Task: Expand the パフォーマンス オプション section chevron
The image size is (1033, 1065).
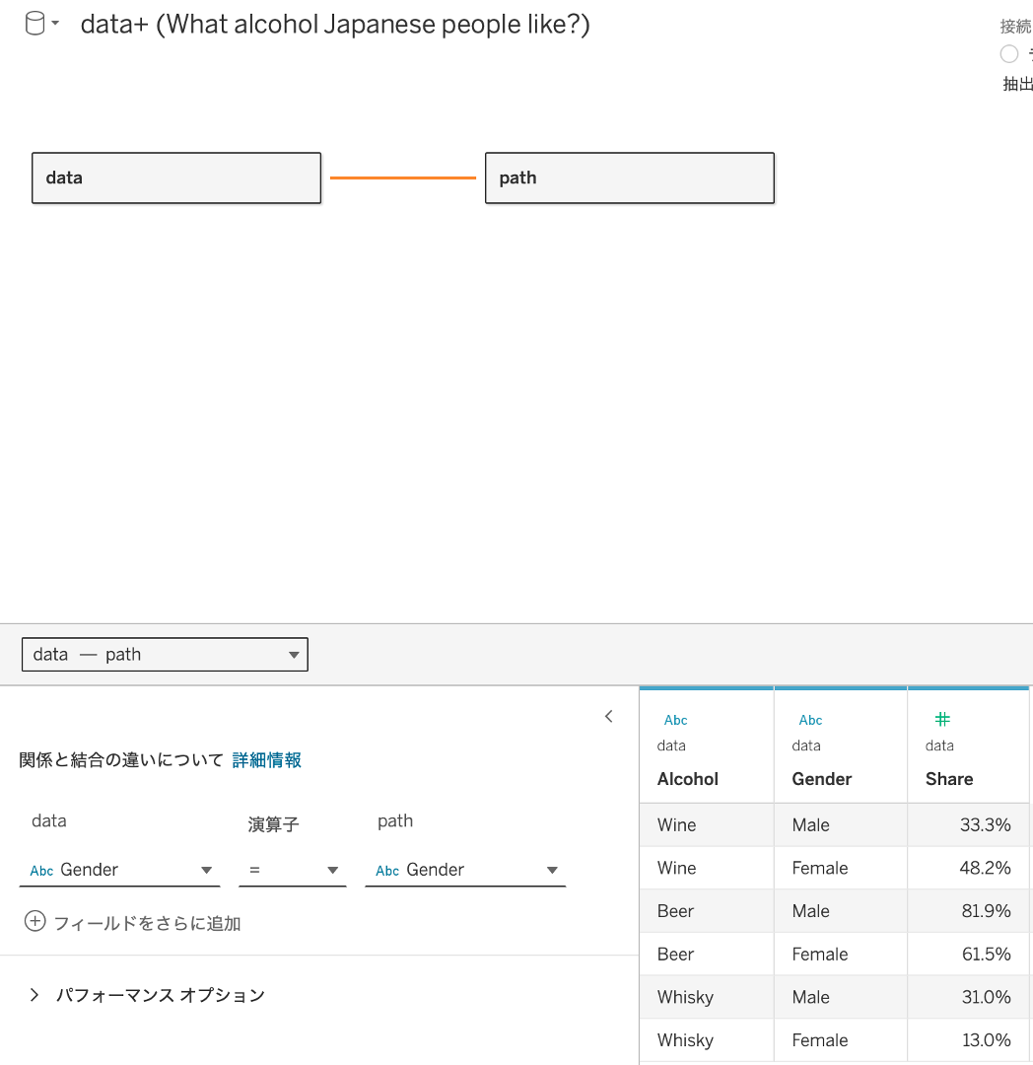Action: tap(34, 995)
